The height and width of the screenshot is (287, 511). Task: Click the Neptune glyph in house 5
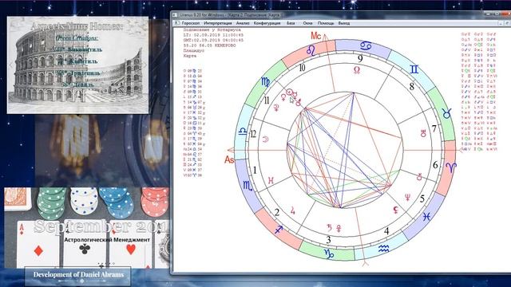point(407,197)
